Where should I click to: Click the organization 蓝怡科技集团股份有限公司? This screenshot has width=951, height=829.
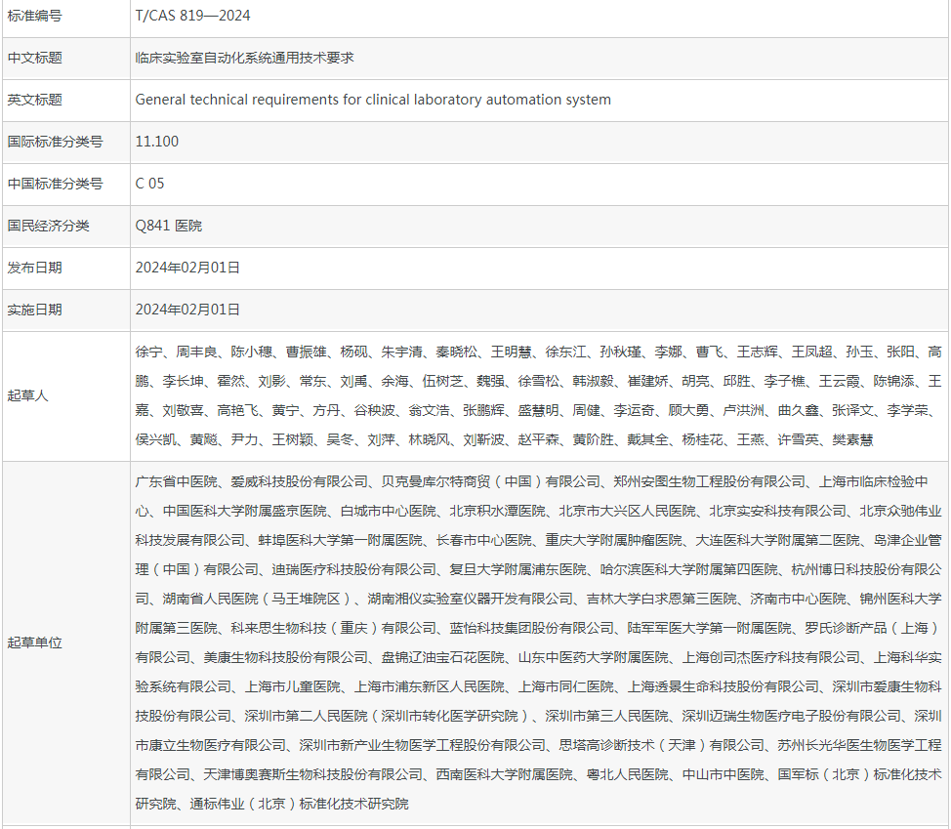click(532, 628)
